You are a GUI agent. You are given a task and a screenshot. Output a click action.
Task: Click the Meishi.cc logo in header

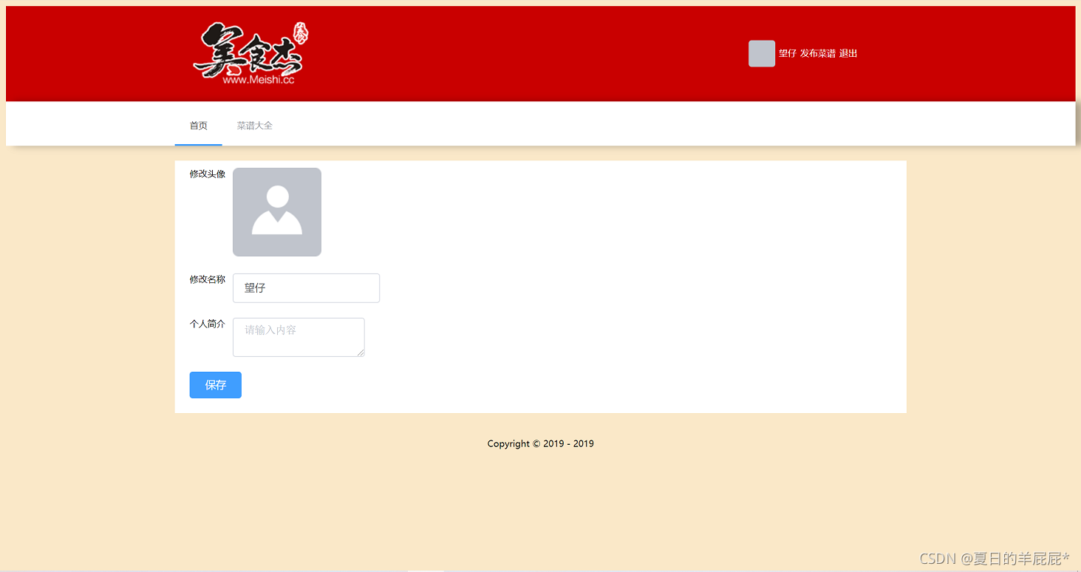point(250,53)
